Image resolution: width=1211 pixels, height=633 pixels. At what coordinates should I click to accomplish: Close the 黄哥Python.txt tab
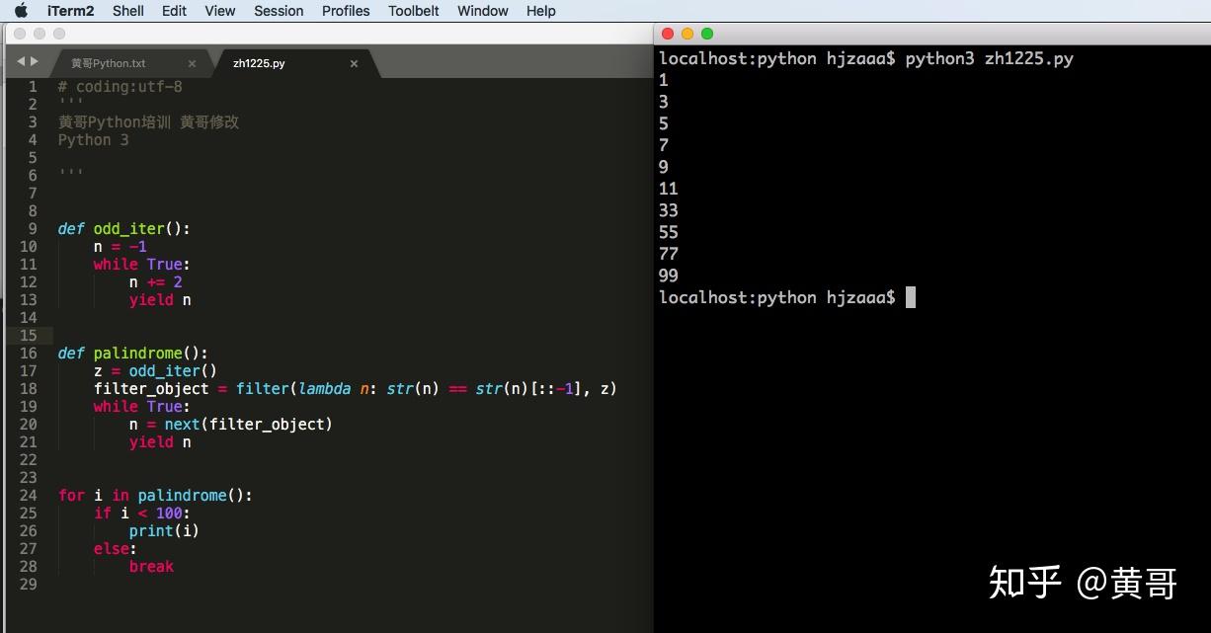point(192,62)
